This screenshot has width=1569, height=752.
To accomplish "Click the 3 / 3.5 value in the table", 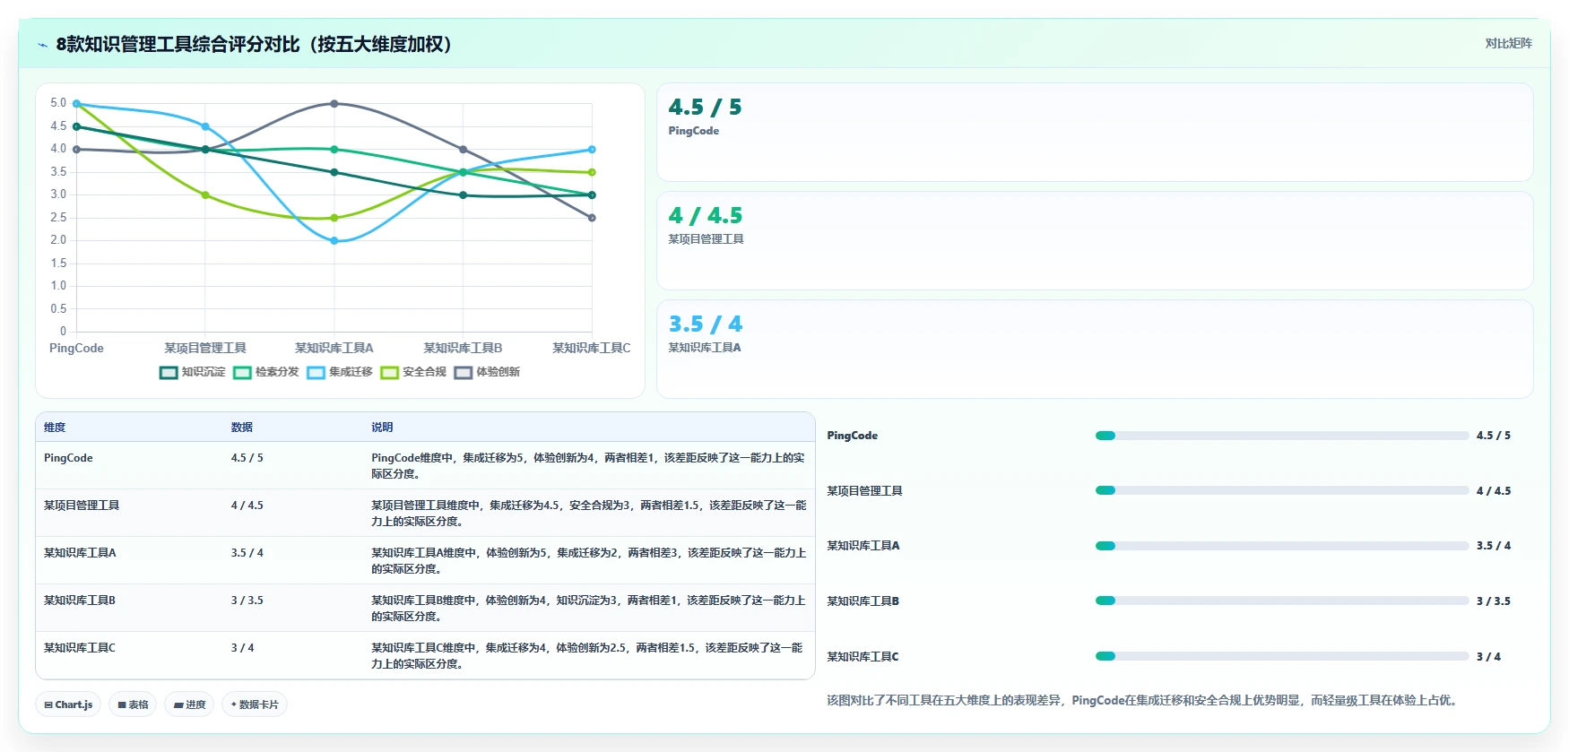I will click(x=247, y=601).
